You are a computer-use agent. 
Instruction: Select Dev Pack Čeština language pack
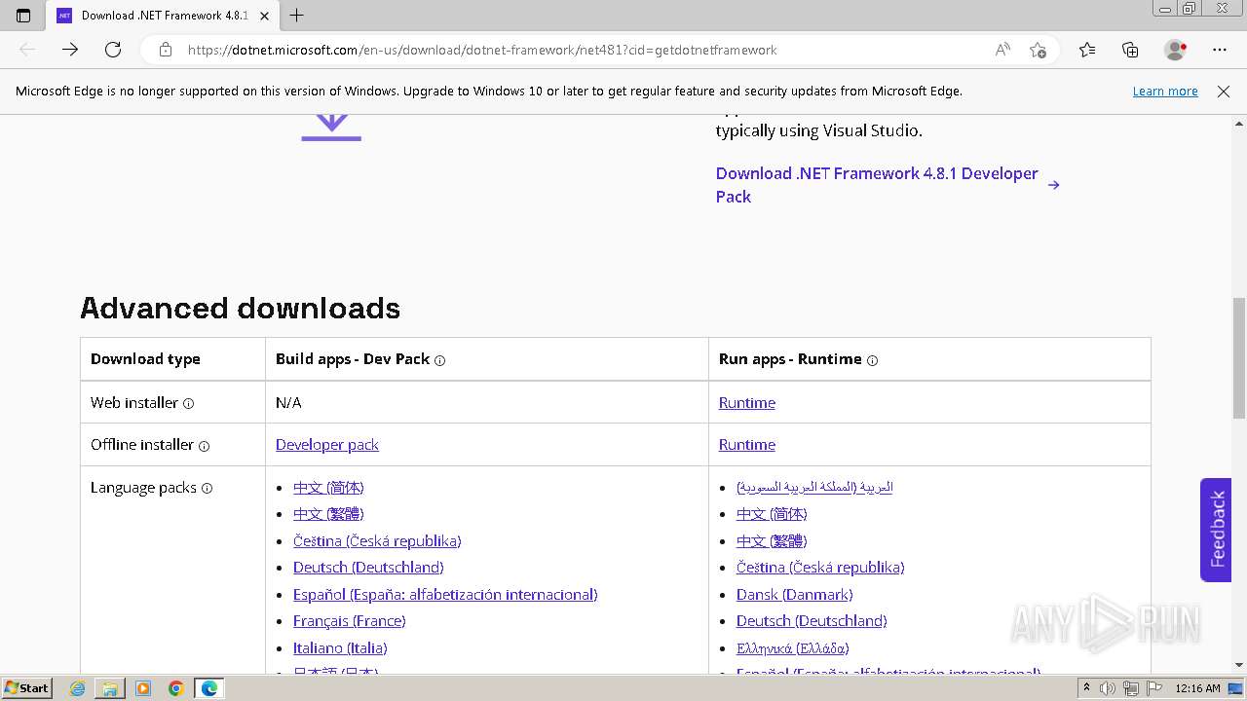click(x=377, y=540)
